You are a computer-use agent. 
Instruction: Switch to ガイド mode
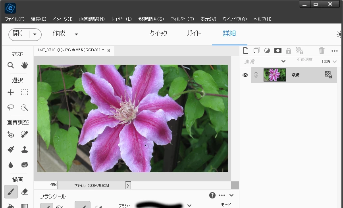pyautogui.click(x=194, y=33)
